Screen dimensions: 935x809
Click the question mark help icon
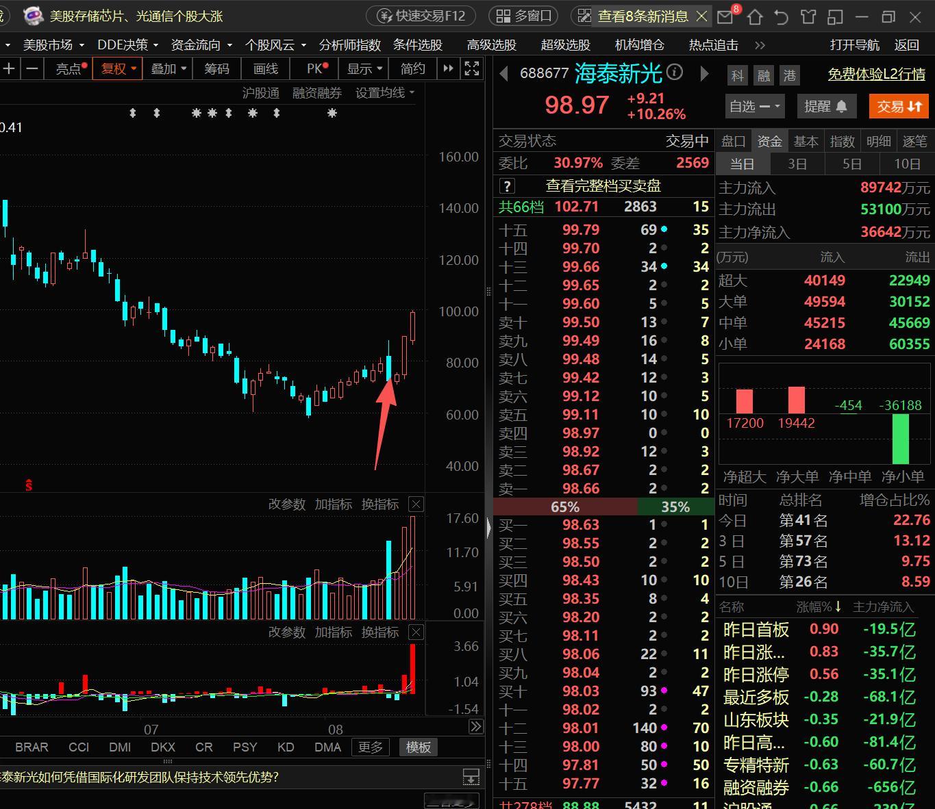point(507,186)
